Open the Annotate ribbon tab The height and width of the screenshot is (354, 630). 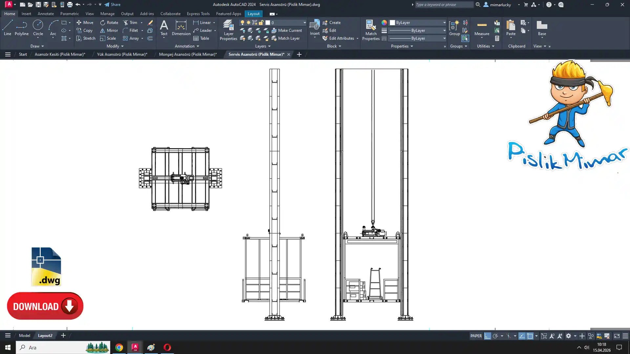coord(46,14)
